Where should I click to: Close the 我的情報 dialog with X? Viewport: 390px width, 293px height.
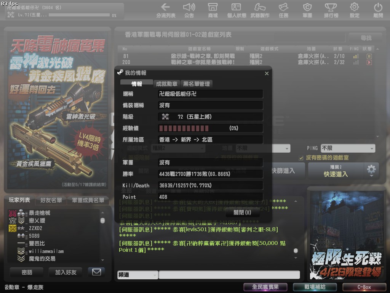coord(267,73)
